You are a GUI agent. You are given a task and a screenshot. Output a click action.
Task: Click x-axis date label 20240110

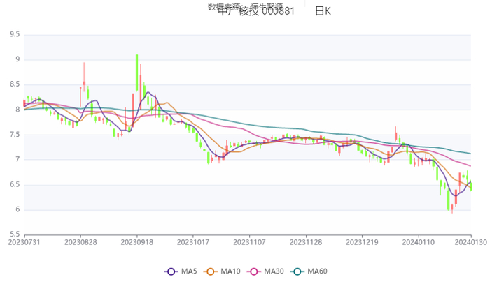(418, 242)
